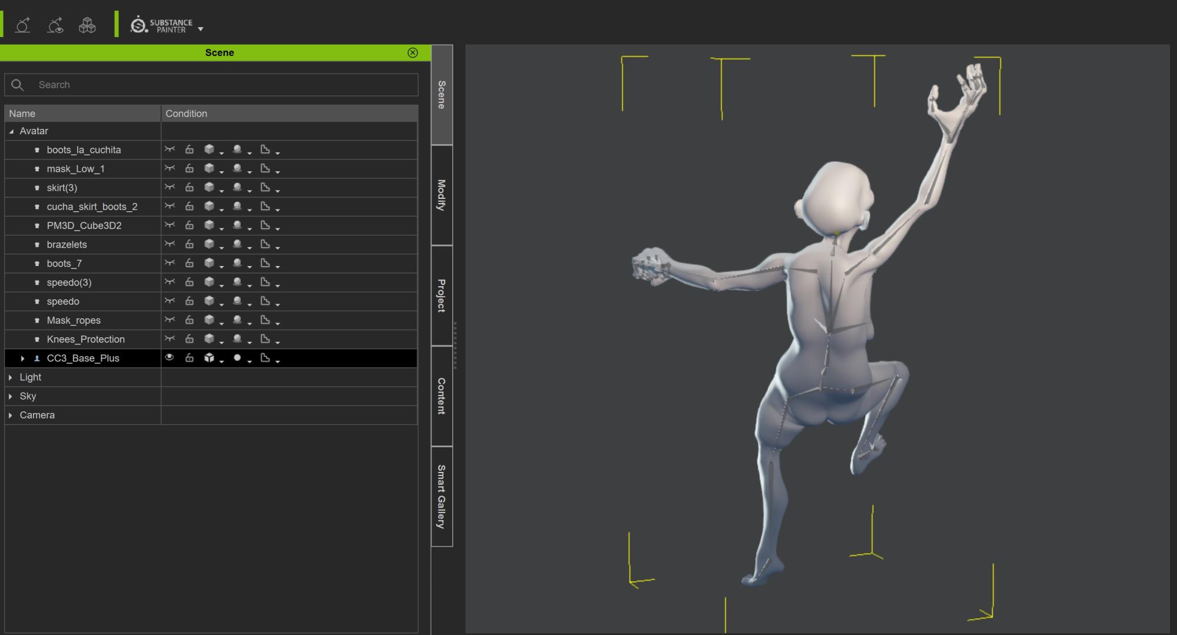Click the Condition column header

click(x=290, y=114)
